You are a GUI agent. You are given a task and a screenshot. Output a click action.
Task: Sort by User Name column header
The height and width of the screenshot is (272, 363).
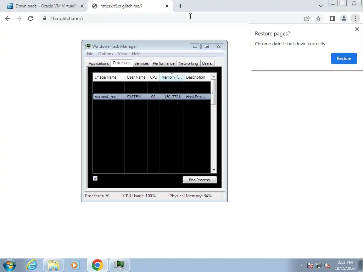[x=136, y=77]
